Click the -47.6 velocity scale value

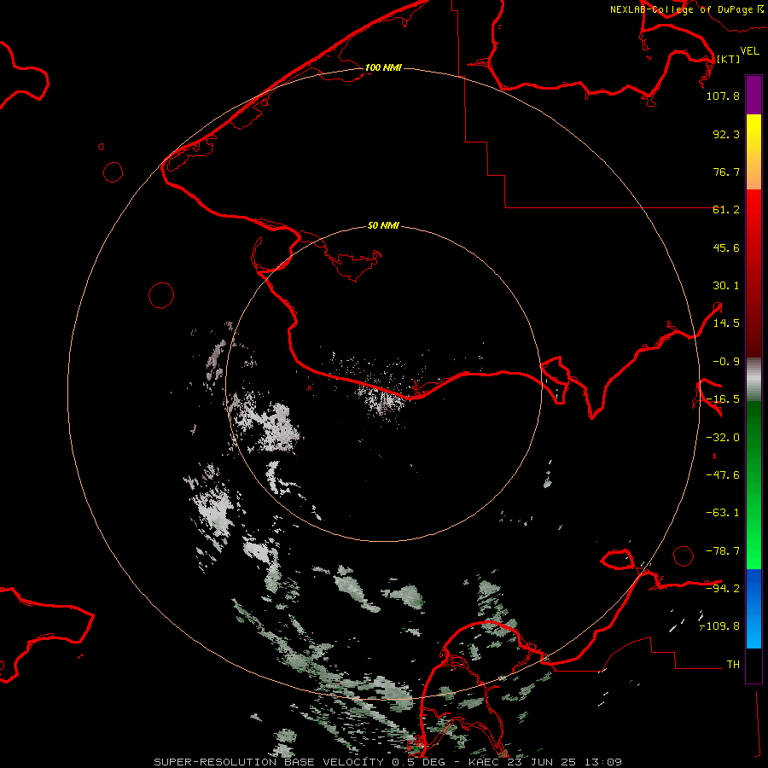(723, 475)
